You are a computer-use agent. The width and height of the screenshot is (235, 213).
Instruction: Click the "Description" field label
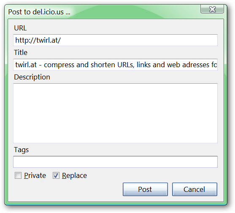(x=32, y=77)
